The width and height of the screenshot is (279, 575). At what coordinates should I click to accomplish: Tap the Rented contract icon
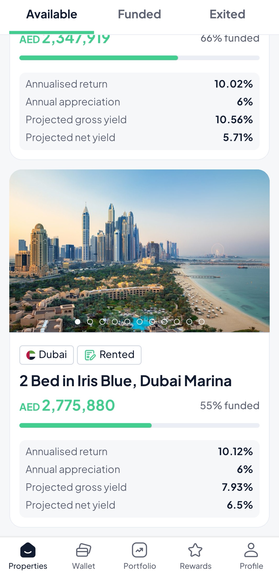(90, 355)
